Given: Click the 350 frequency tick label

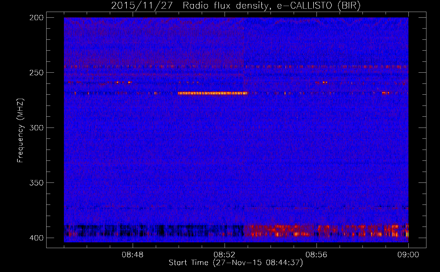Looking at the screenshot, I should tap(36, 183).
